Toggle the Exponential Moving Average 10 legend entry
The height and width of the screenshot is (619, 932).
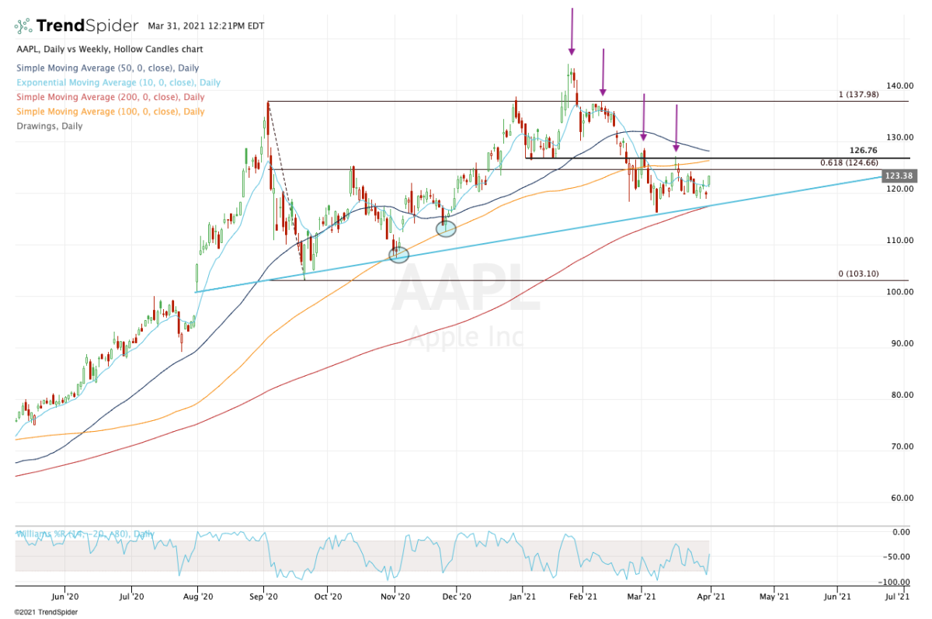click(x=118, y=82)
